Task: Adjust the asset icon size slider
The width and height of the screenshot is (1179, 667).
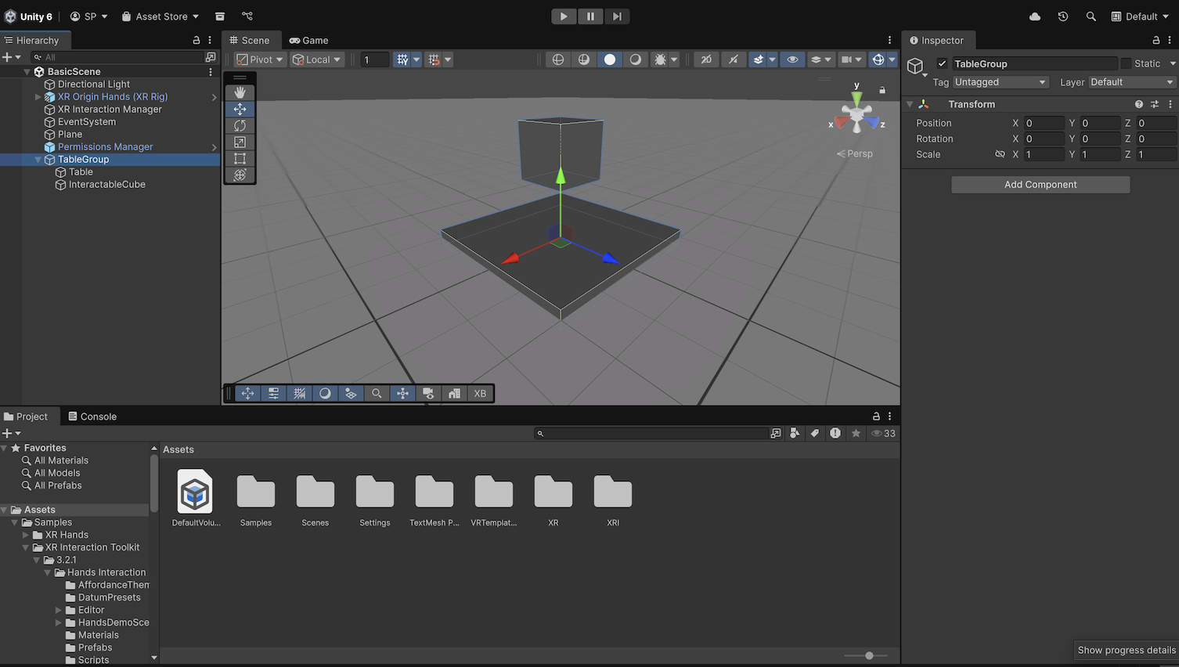Action: tap(869, 655)
